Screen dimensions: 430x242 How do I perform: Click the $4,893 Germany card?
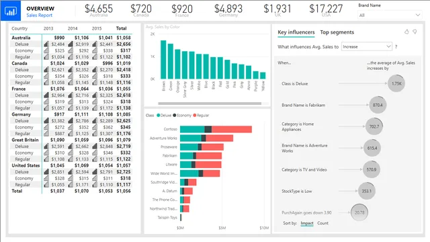[x=228, y=11]
